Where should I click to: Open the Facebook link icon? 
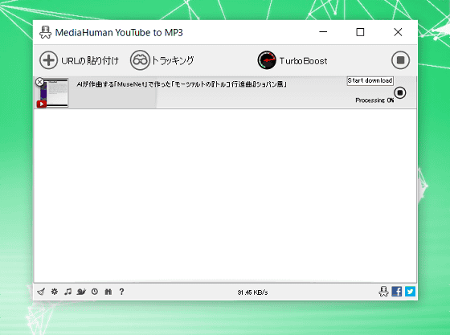[x=397, y=292]
